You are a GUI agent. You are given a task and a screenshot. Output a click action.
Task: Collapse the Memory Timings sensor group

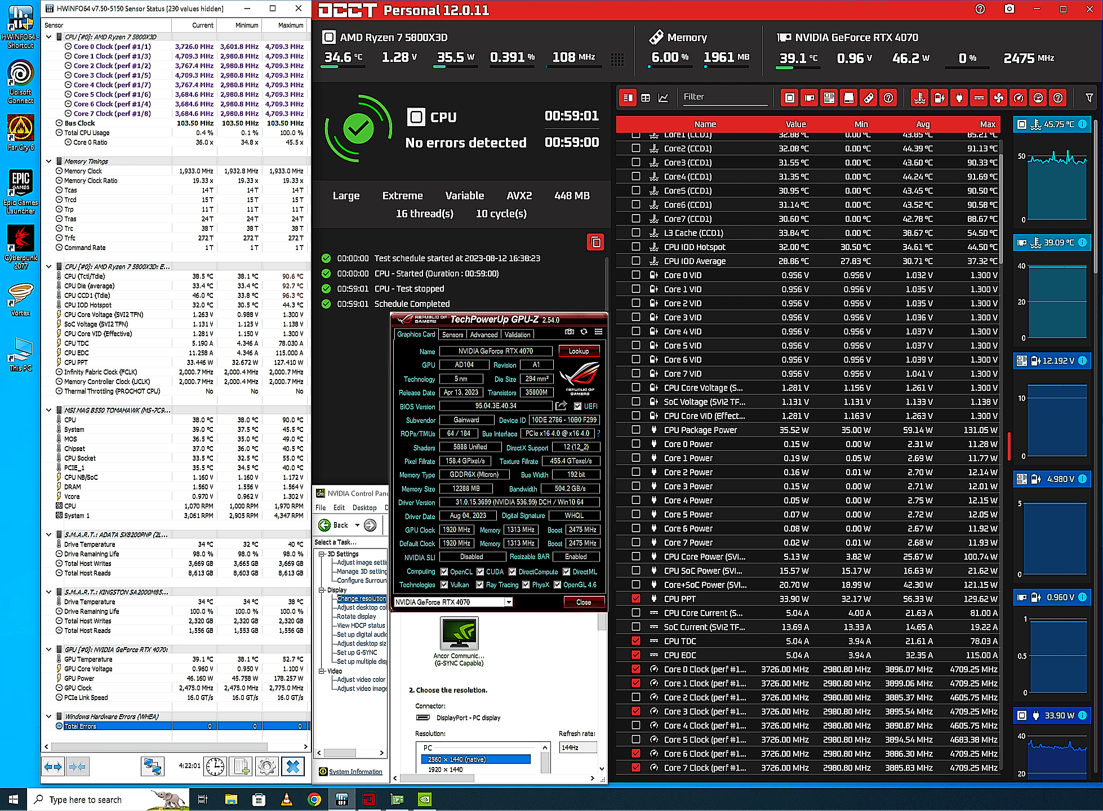pyautogui.click(x=49, y=161)
